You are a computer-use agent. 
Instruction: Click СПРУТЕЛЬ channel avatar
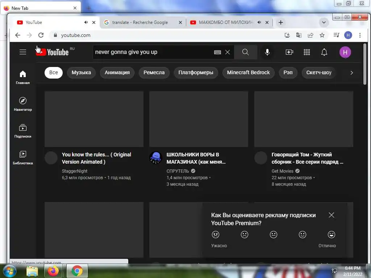coord(156,158)
